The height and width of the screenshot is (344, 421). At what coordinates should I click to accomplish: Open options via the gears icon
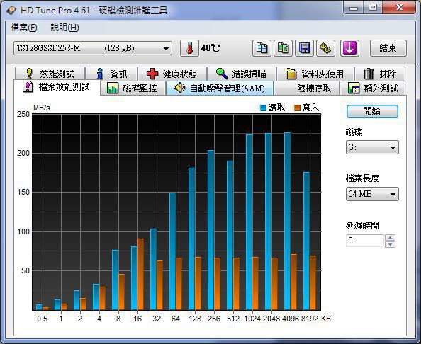326,48
